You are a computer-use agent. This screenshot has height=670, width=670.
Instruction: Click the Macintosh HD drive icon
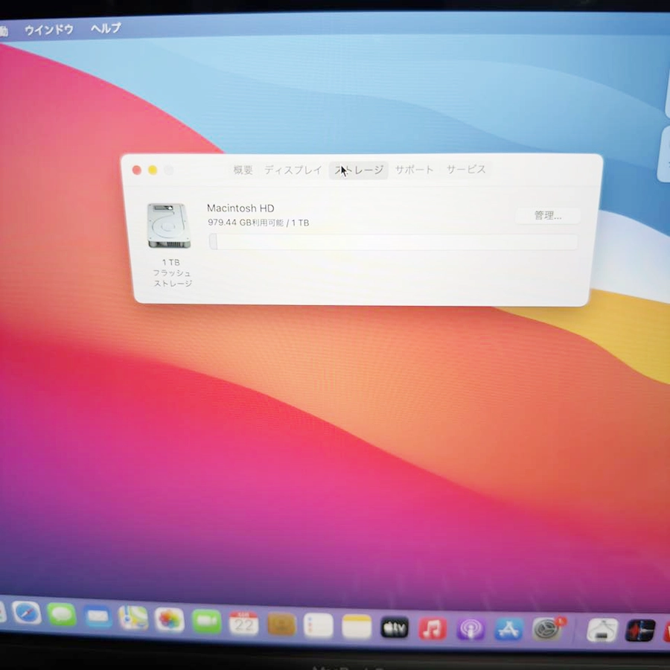point(169,226)
